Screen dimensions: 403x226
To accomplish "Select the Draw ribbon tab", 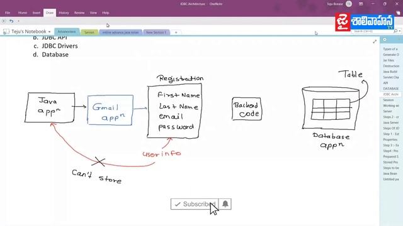I will click(x=50, y=13).
